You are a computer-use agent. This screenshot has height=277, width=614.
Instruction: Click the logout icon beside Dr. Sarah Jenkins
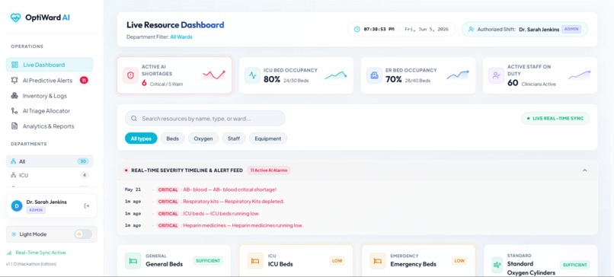coord(87,205)
